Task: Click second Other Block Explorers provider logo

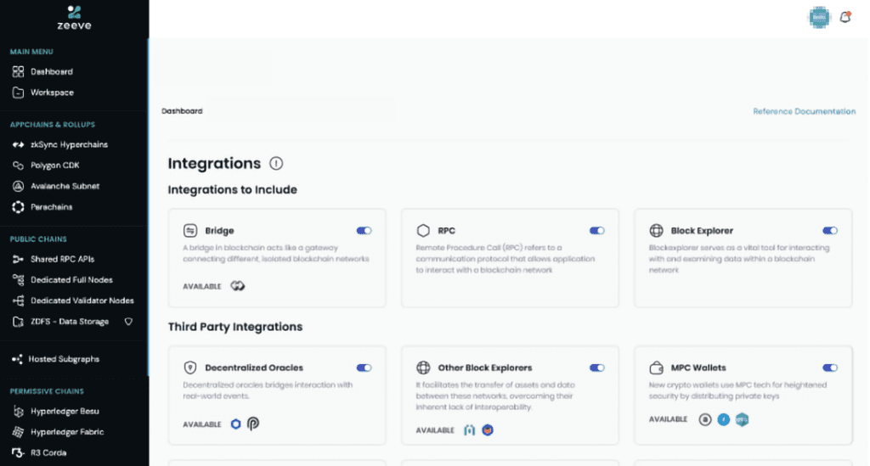Action: [x=488, y=430]
